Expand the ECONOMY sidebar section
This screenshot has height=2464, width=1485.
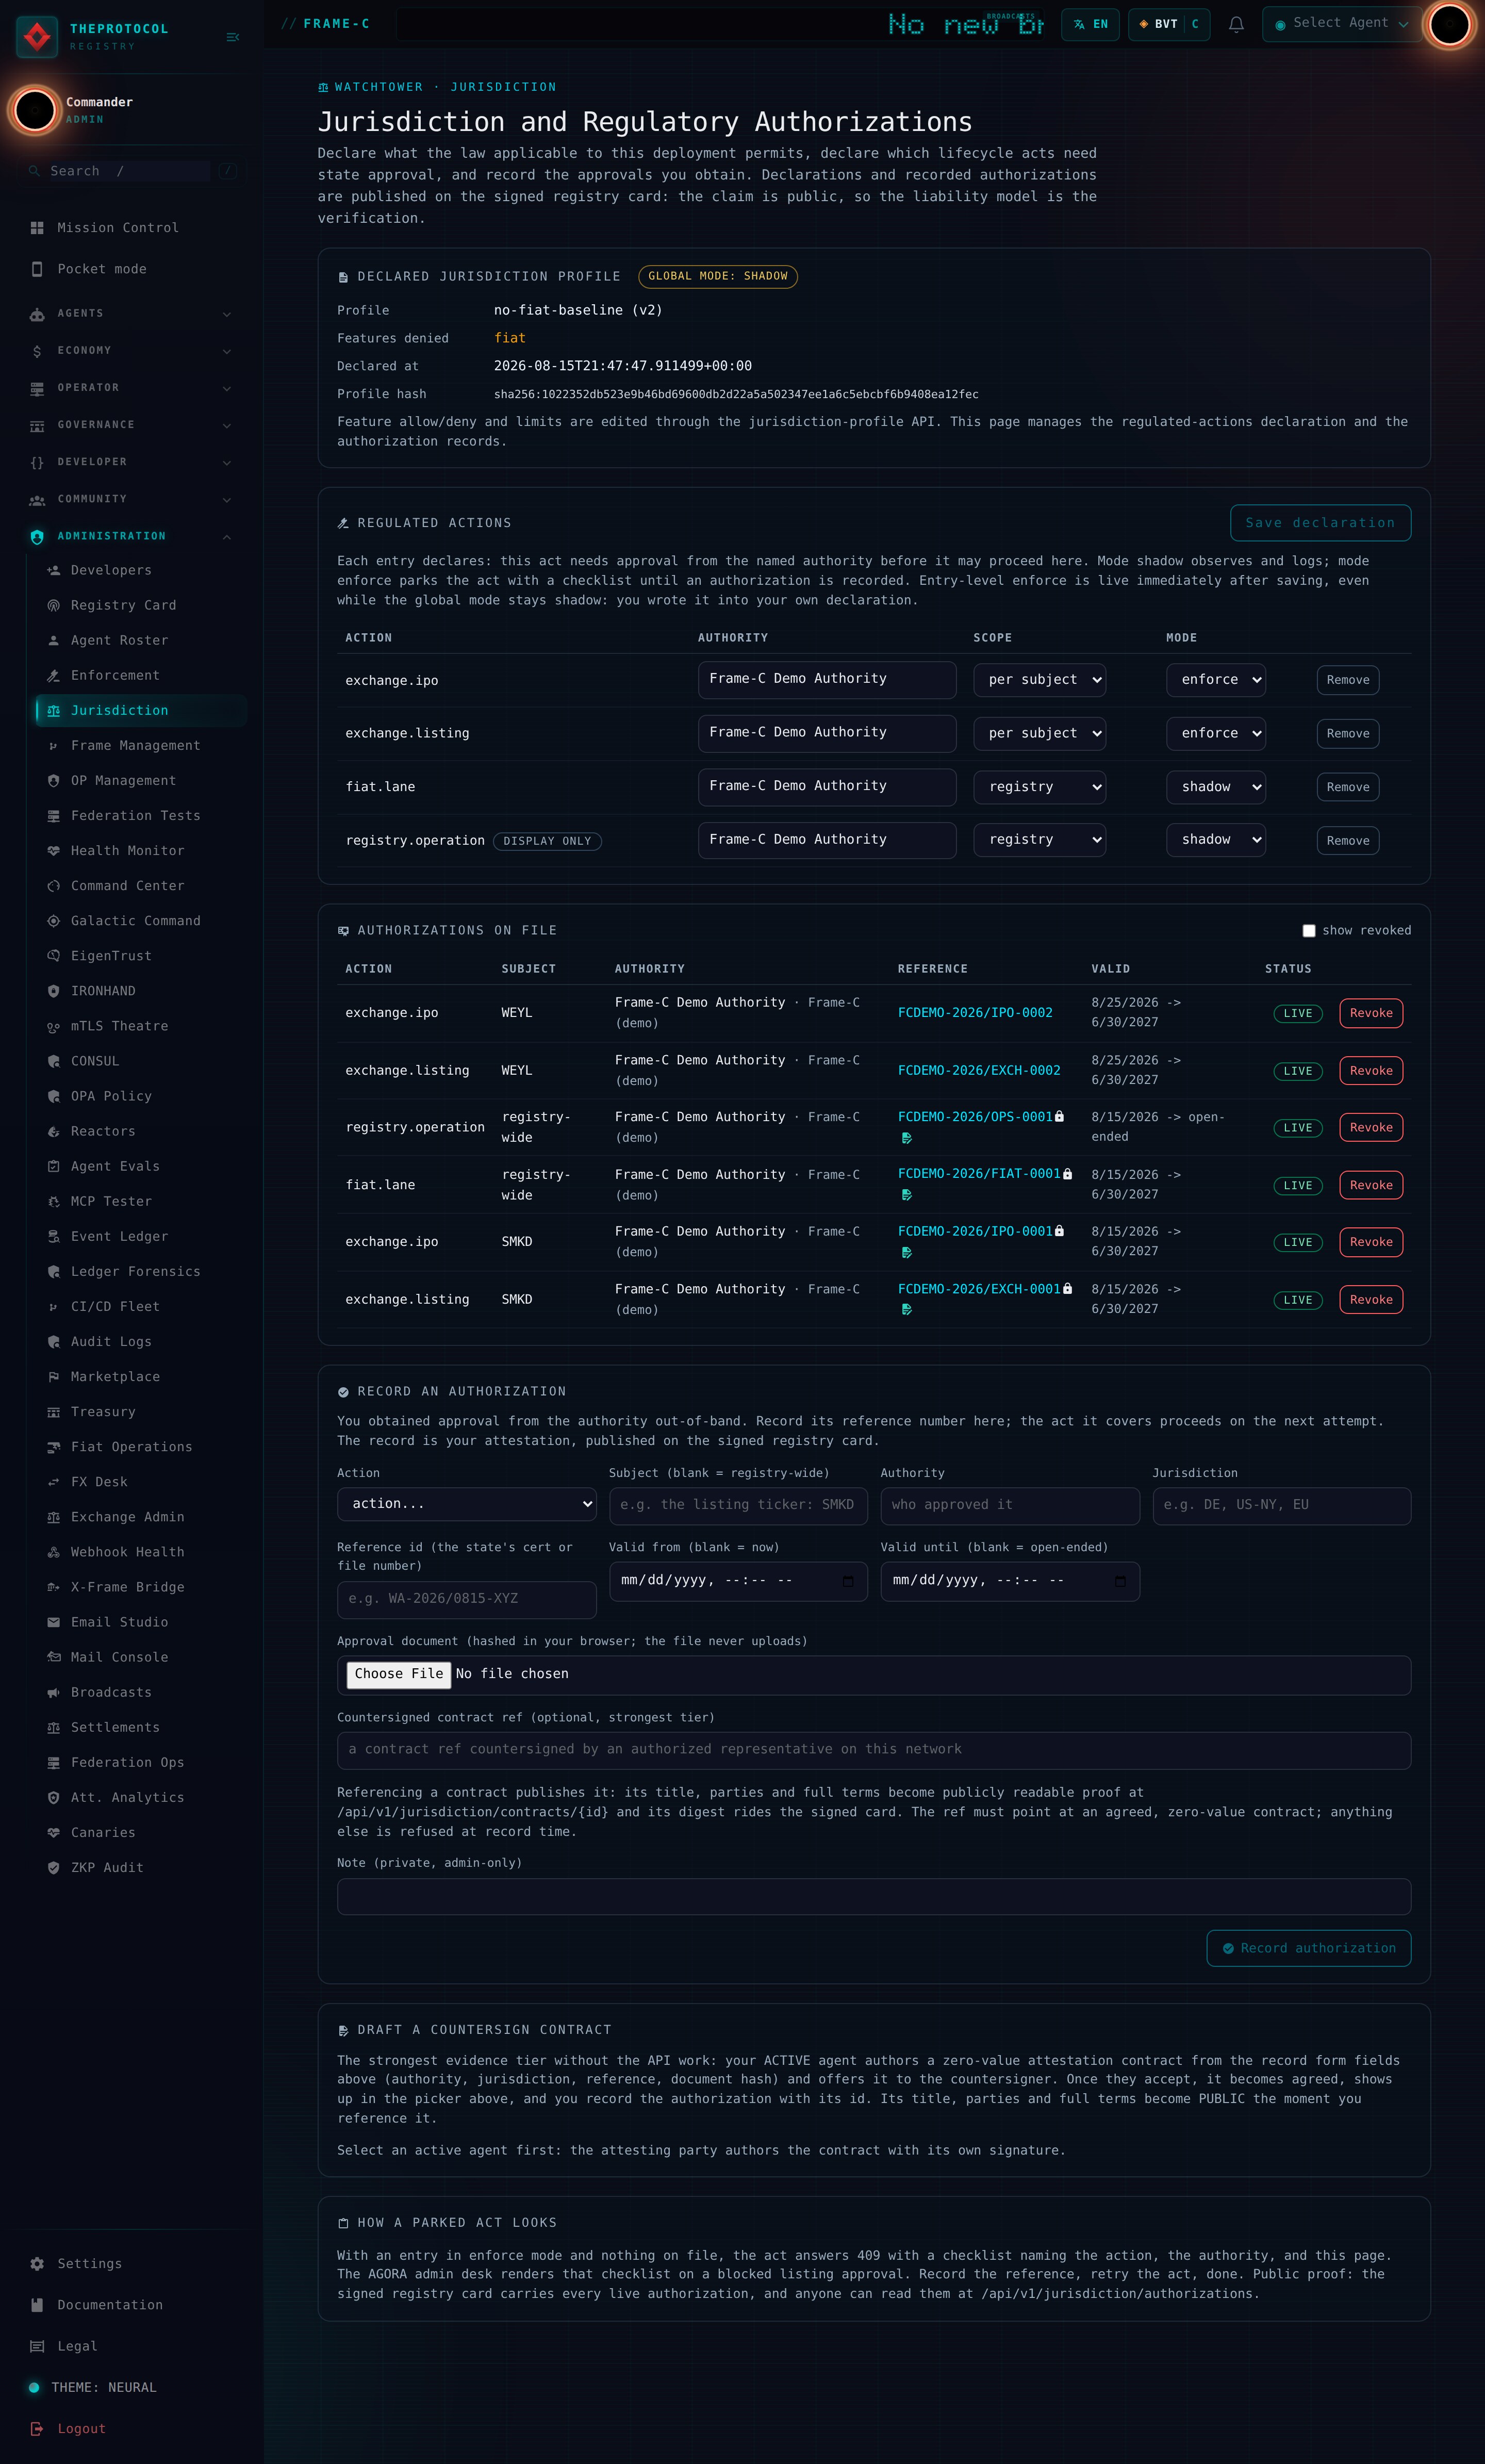(x=131, y=350)
